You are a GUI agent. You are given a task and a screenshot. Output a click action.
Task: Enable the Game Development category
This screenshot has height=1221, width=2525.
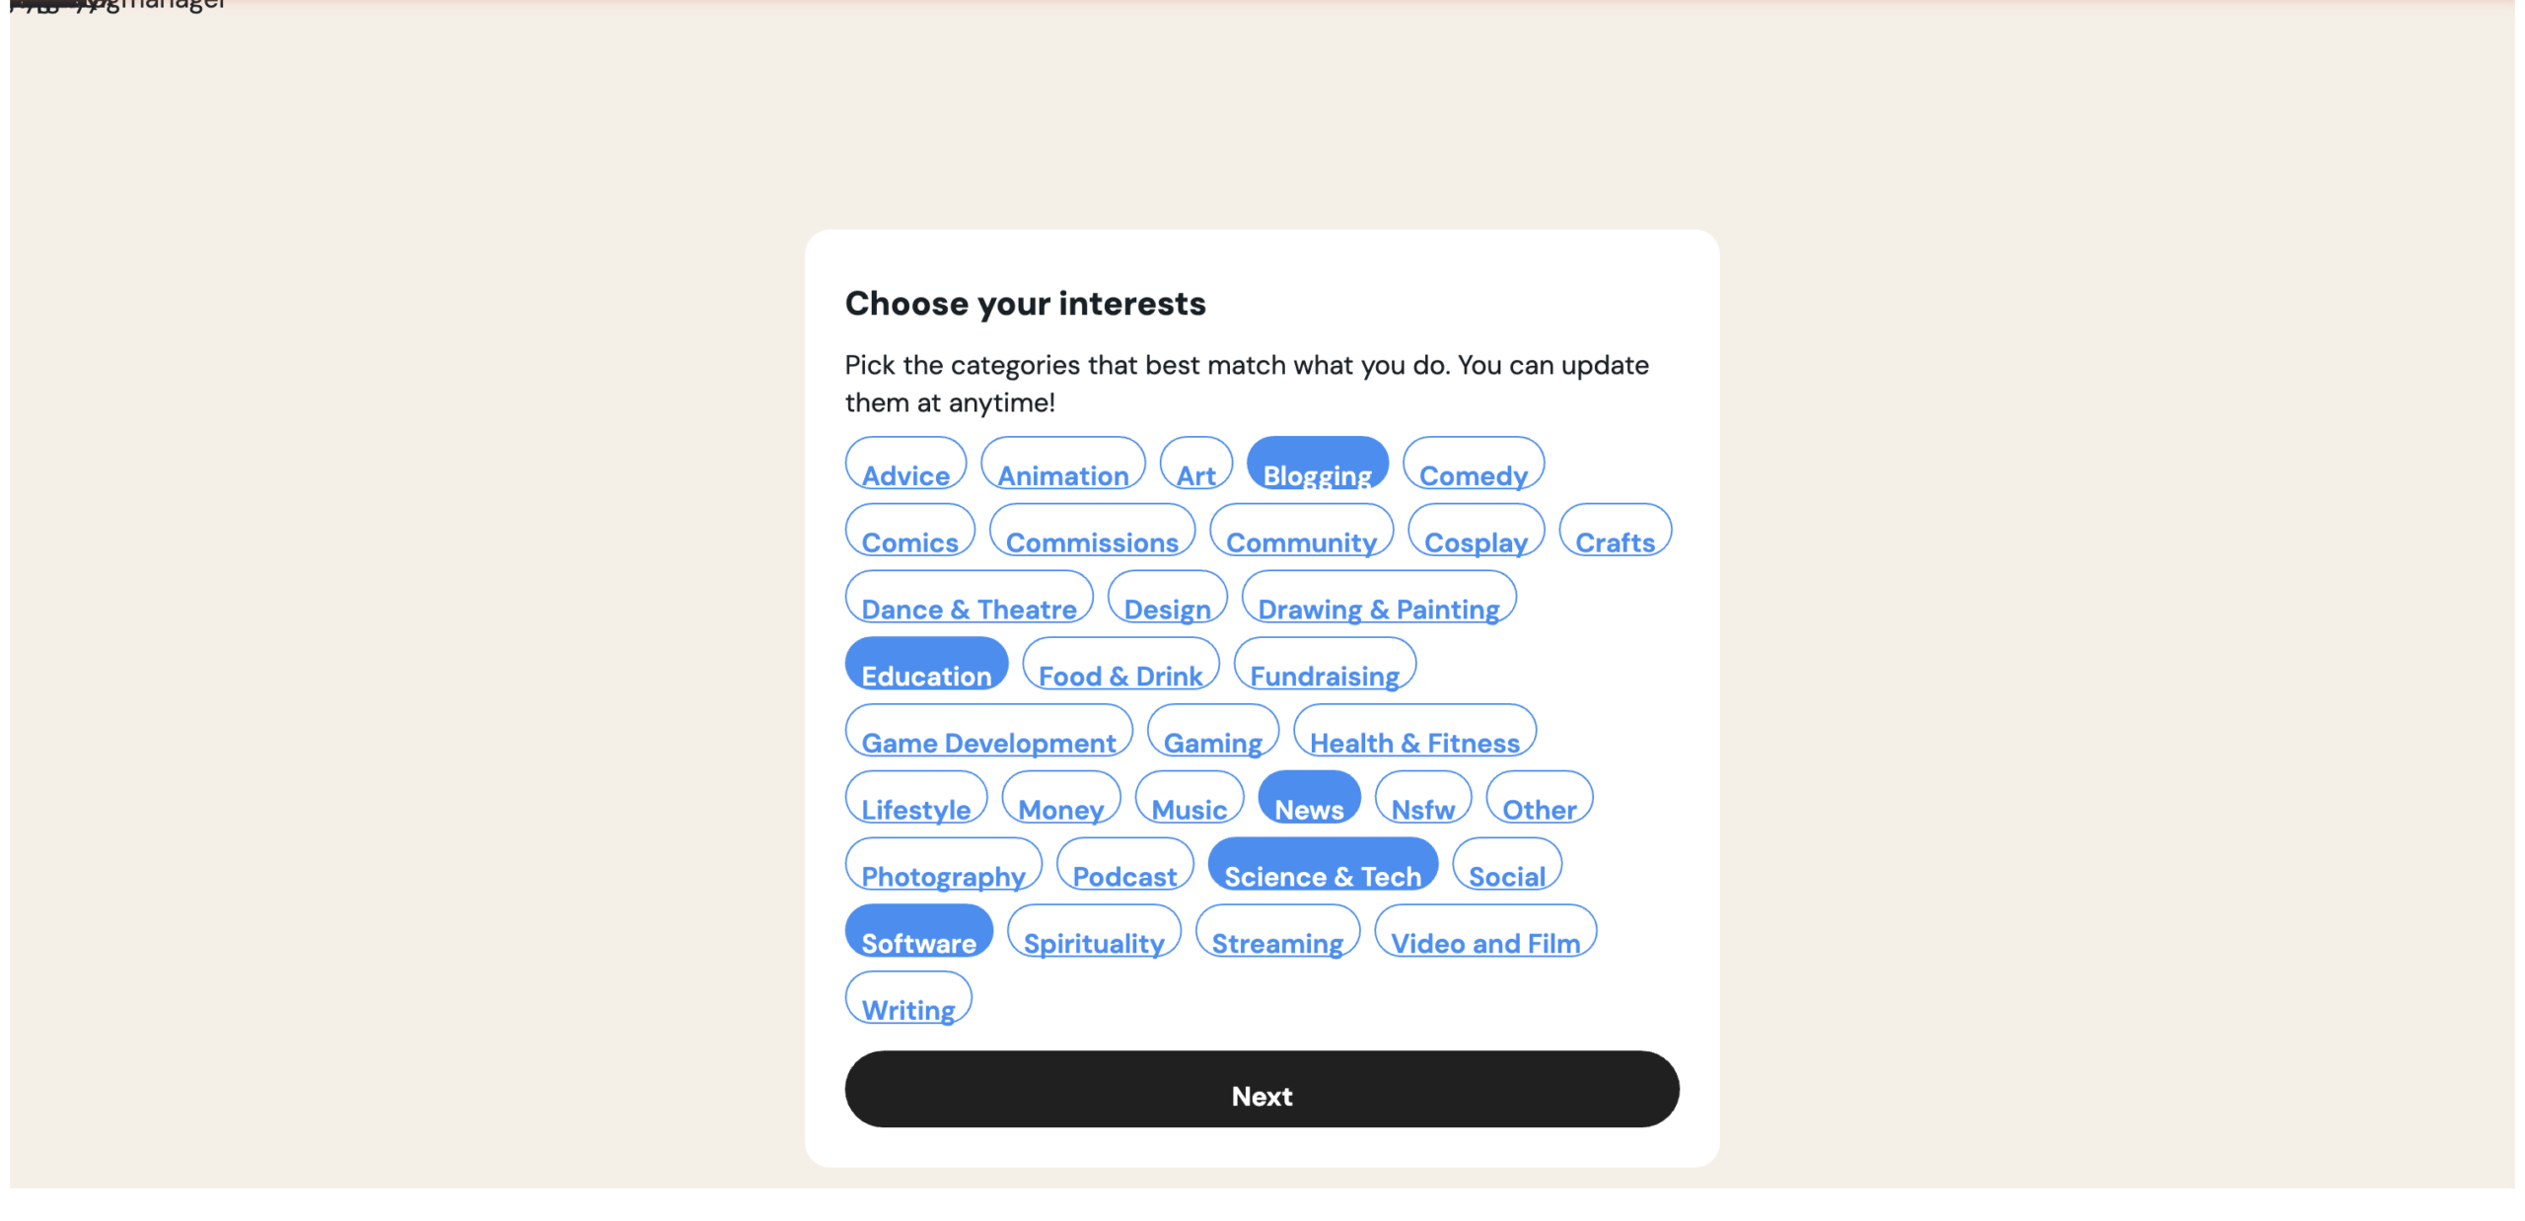[x=988, y=732]
